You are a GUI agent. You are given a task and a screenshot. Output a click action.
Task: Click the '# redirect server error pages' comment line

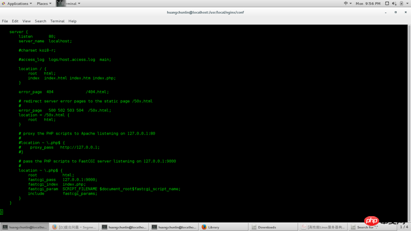click(85, 101)
